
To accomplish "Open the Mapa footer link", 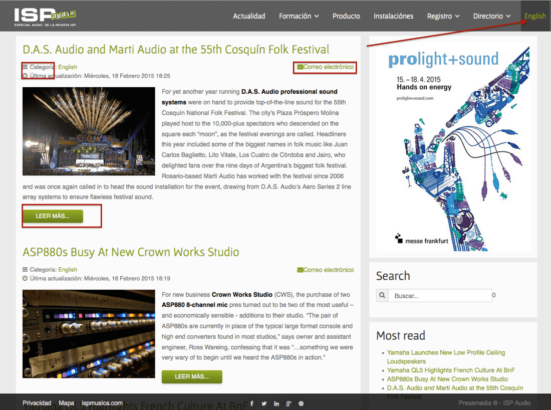I will (67, 403).
